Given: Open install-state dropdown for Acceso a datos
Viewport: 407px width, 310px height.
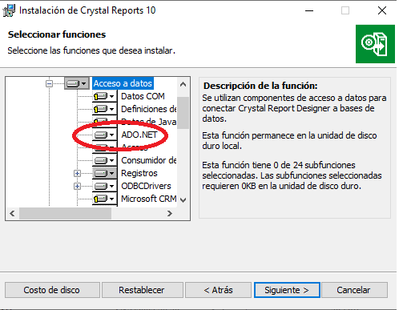Looking at the screenshot, I should coord(77,83).
